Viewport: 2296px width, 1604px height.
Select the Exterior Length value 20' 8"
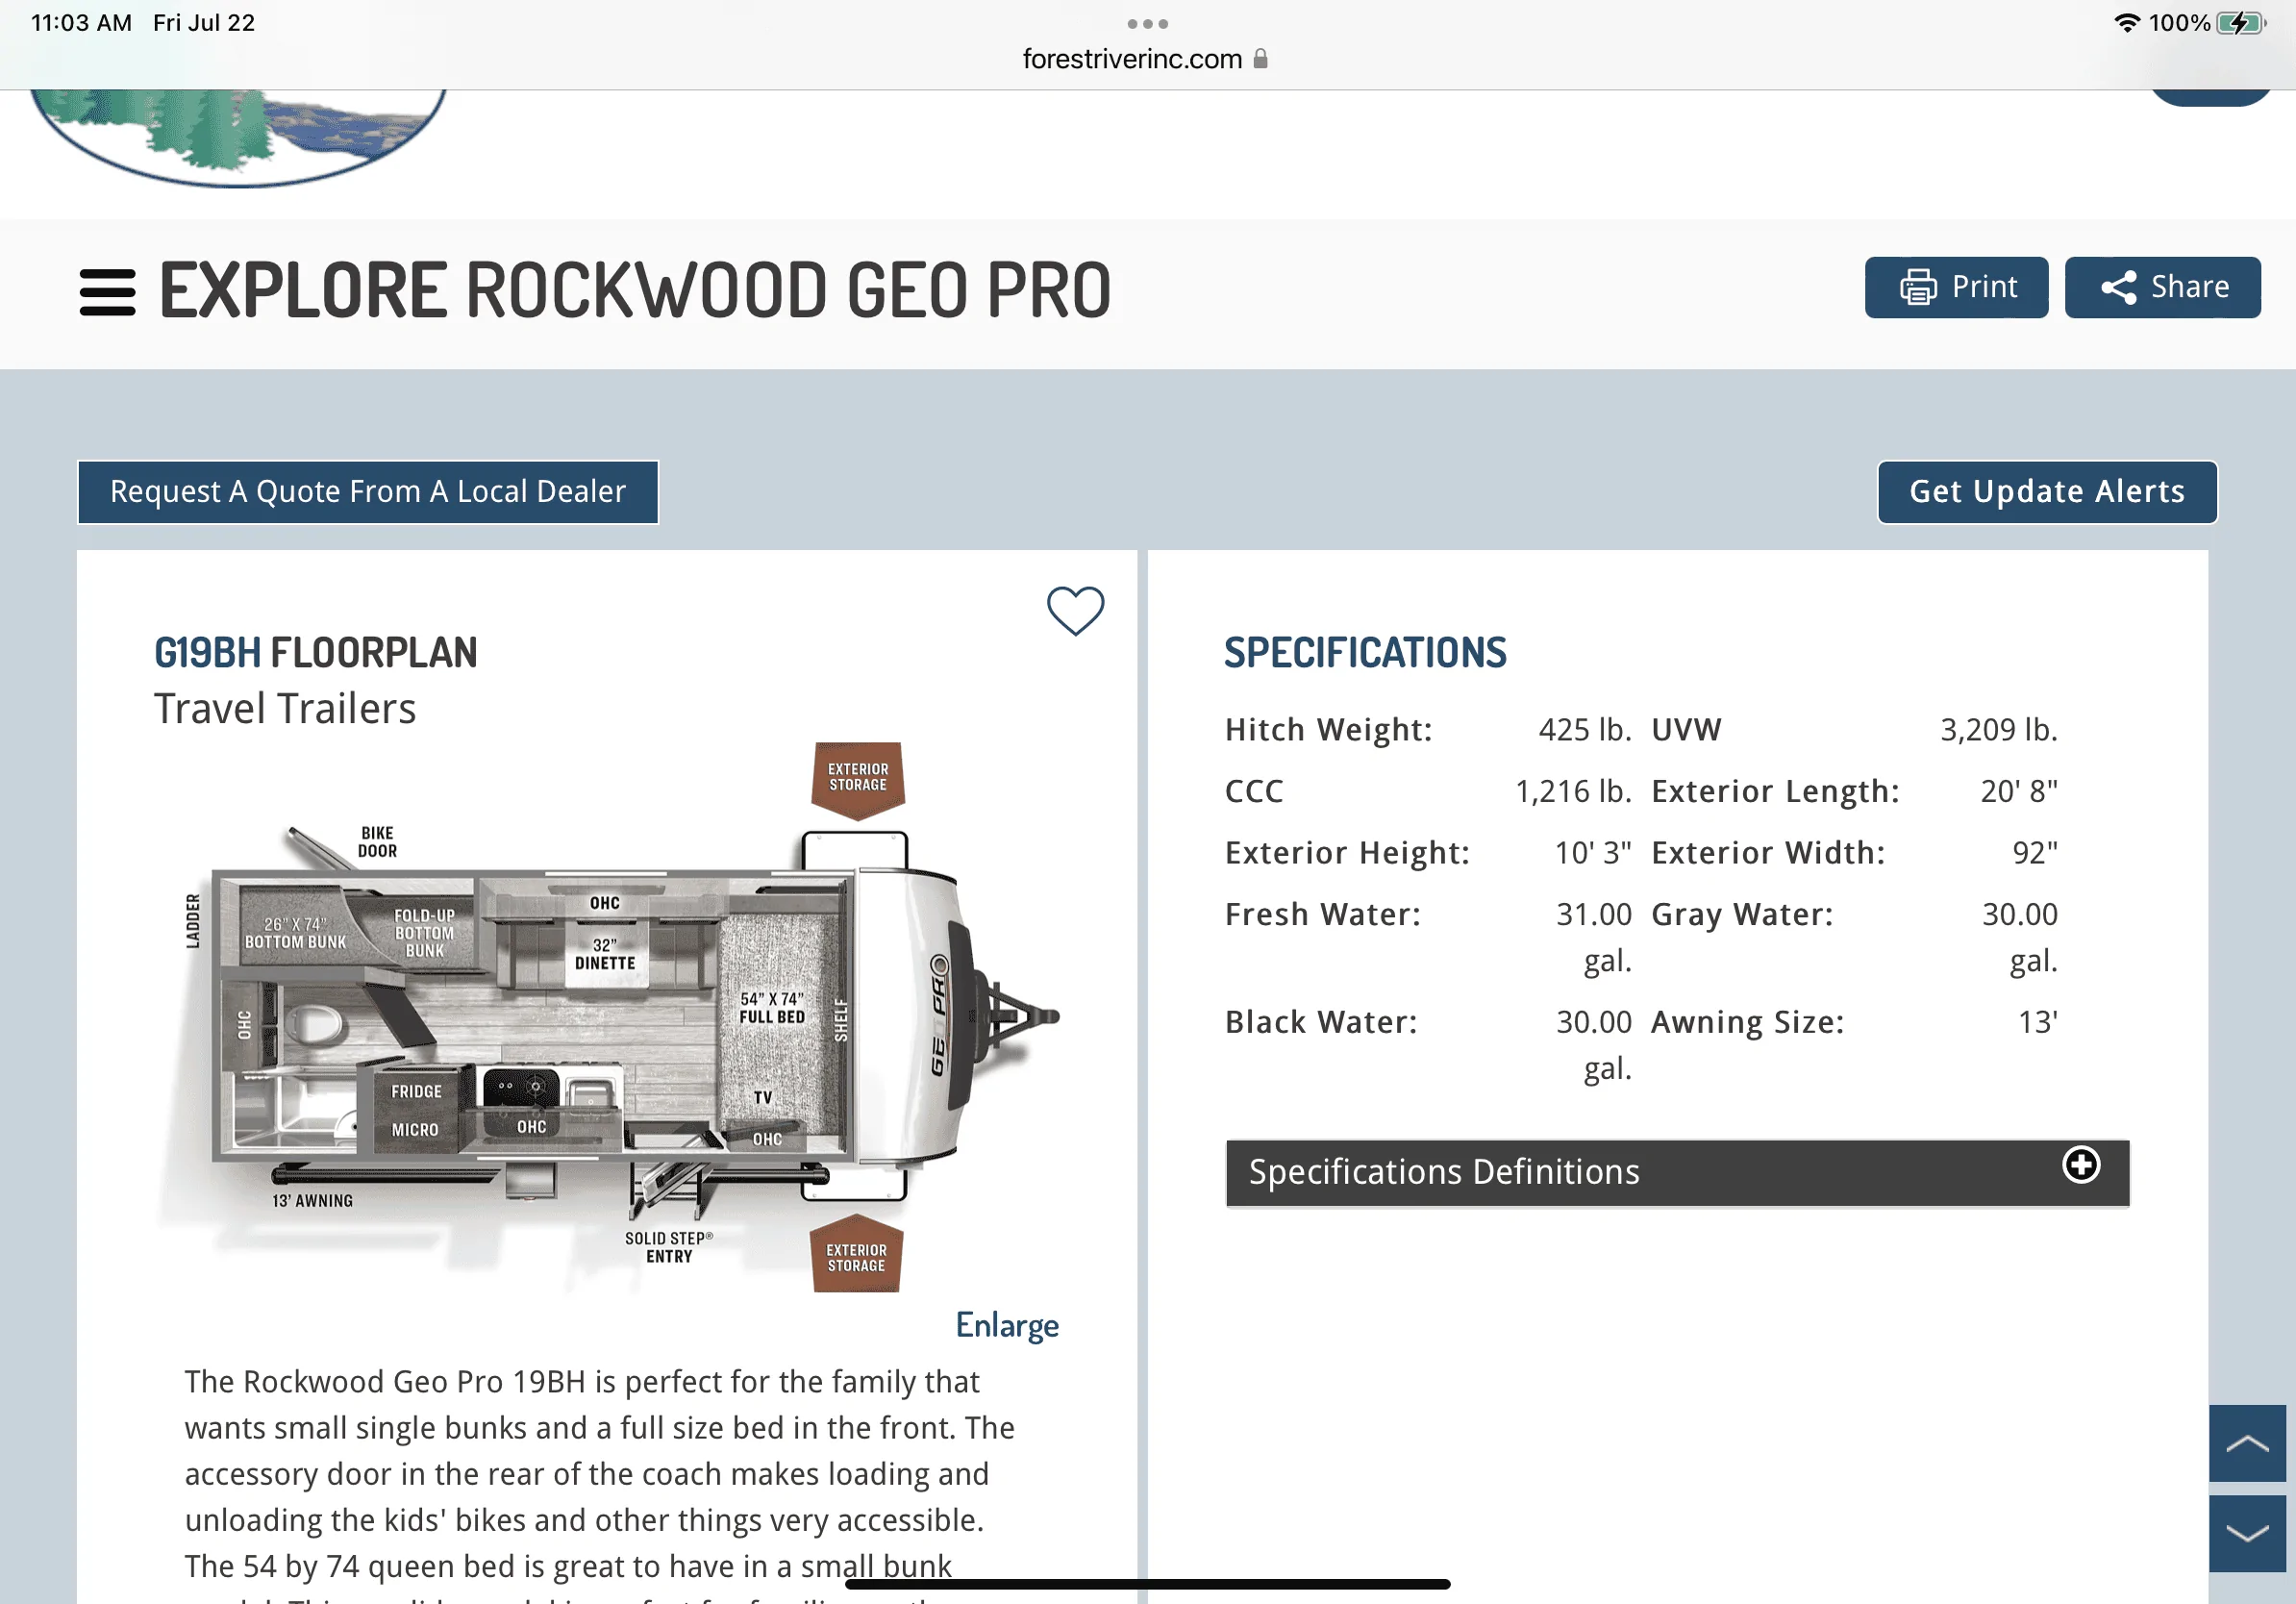click(x=2018, y=791)
